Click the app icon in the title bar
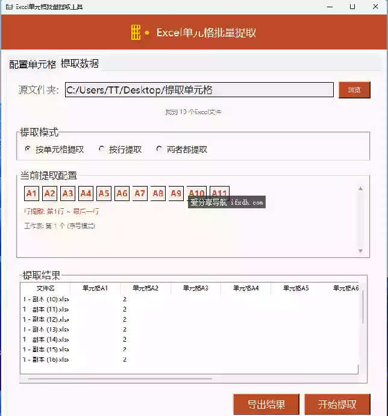The width and height of the screenshot is (388, 416). click(x=9, y=7)
